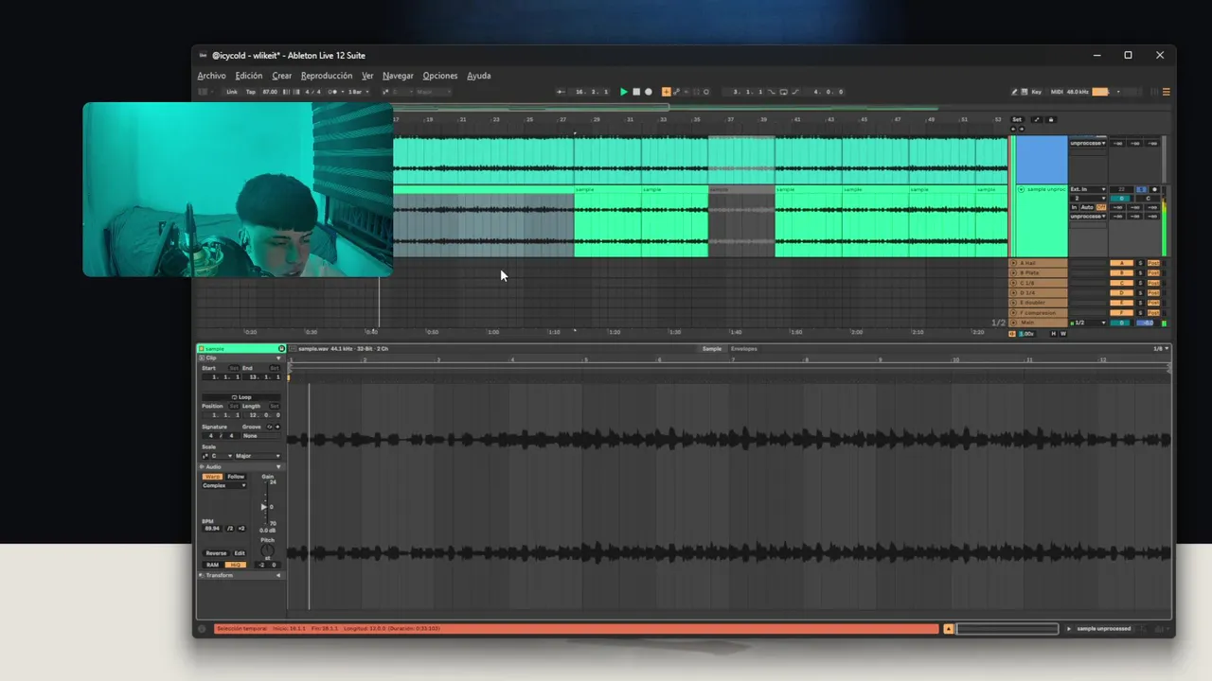Solo the sample unprocessed track with S

pos(1141,189)
